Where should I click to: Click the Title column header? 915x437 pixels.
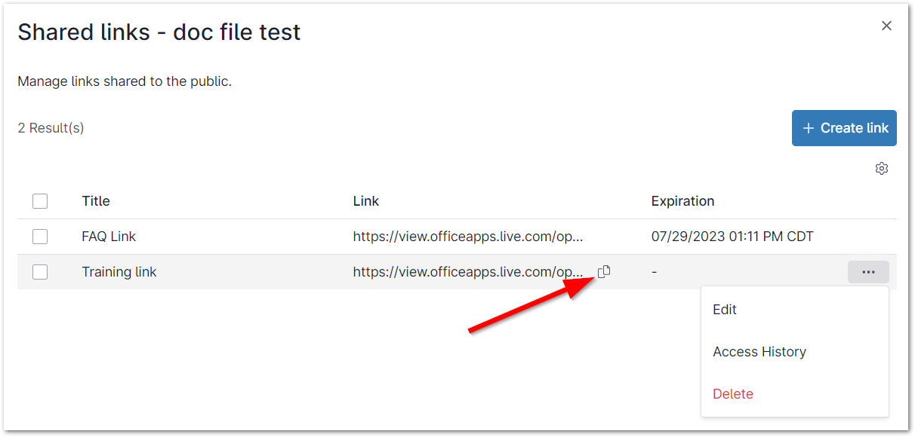(x=96, y=201)
